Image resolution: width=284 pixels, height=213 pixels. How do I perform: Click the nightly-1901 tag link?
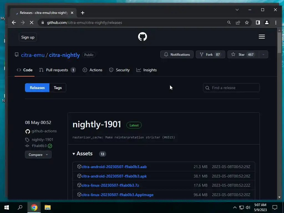tap(42, 140)
